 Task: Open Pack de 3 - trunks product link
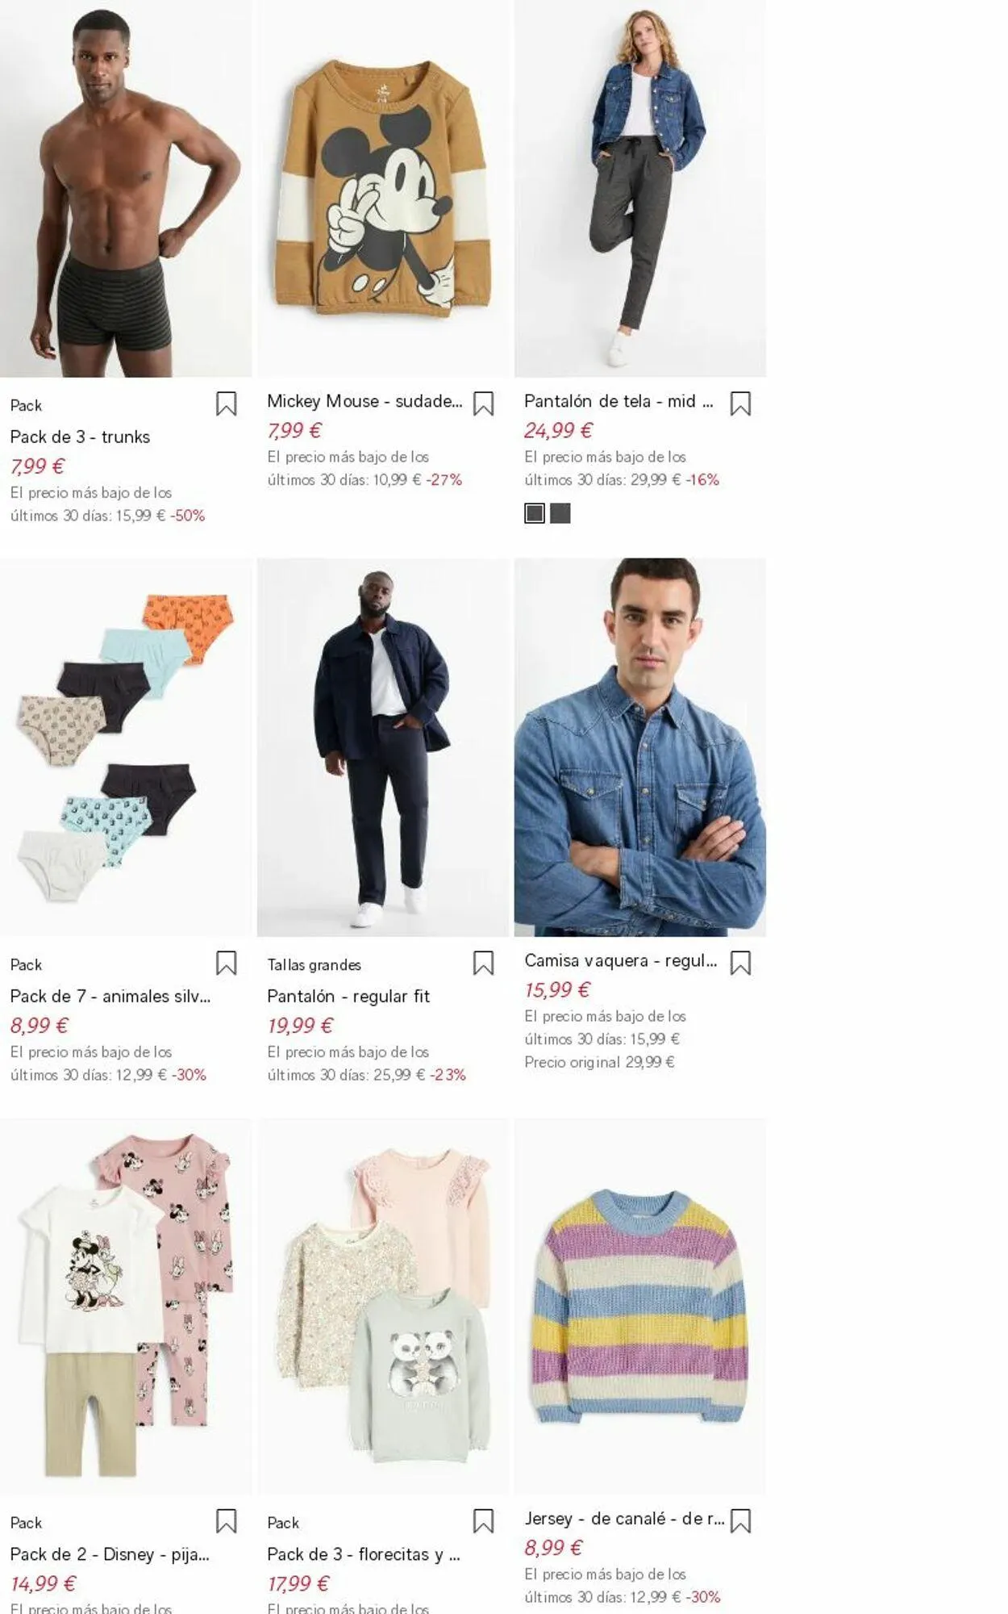click(80, 437)
